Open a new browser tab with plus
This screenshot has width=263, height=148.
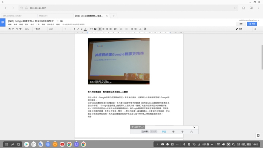(x=114, y=16)
